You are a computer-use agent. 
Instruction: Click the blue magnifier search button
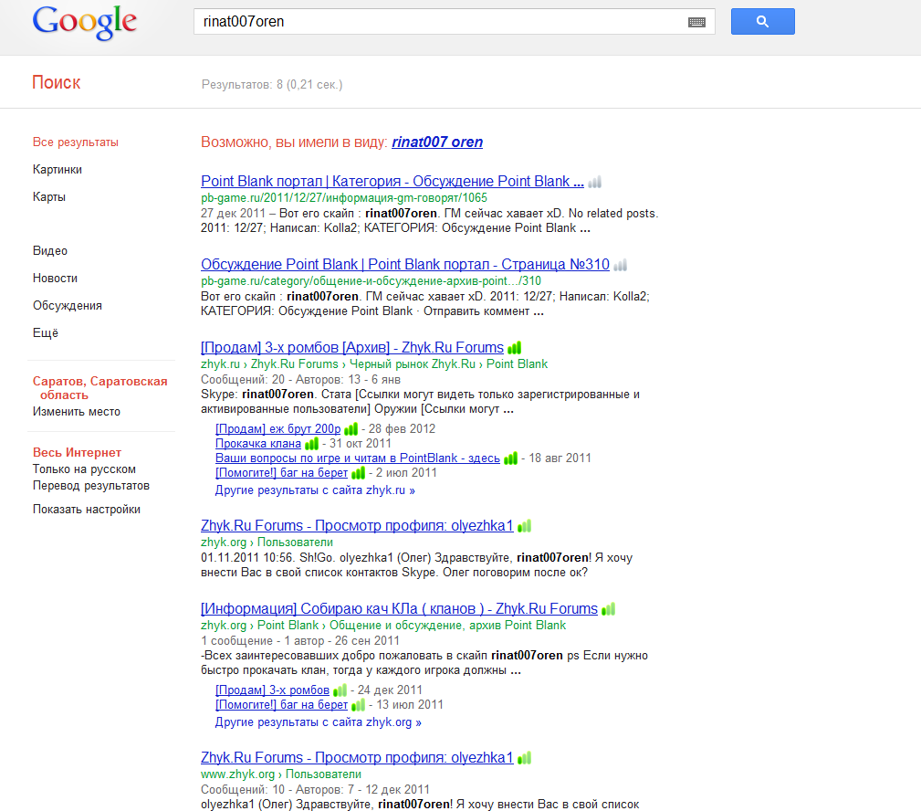(762, 22)
